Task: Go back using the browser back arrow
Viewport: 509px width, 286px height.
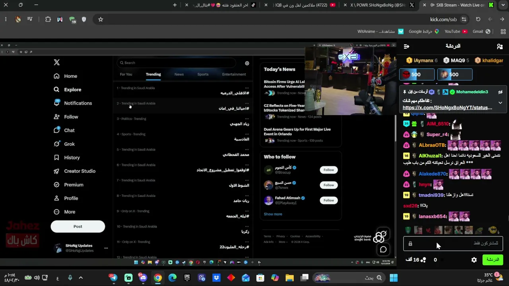Action: (x=502, y=19)
